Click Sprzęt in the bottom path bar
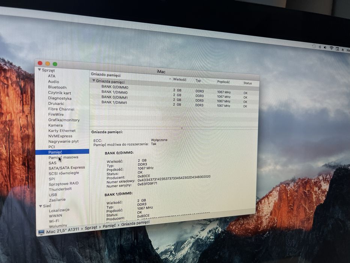 pos(91,228)
